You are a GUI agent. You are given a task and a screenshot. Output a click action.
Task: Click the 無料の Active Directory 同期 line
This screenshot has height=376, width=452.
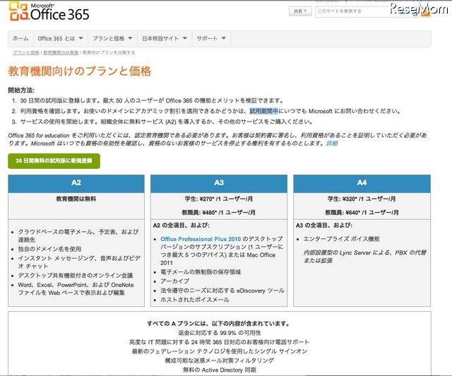pos(220,370)
